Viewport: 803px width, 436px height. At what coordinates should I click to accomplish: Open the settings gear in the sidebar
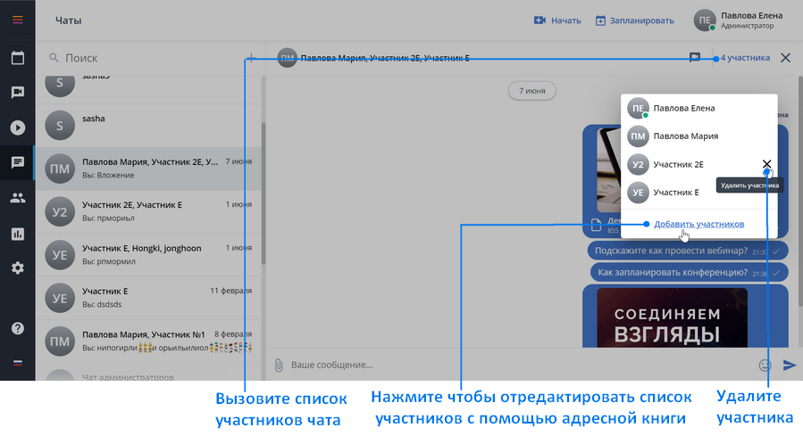pos(17,267)
